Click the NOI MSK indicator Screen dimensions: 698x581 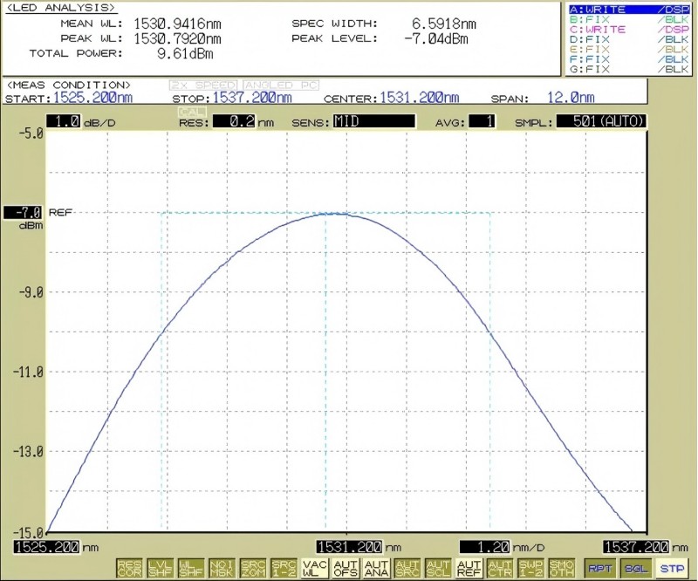click(222, 569)
